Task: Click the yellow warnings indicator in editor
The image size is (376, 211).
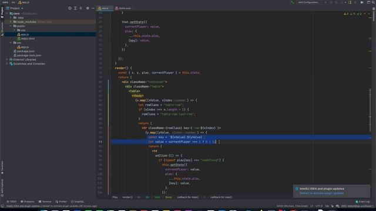Action: [346, 14]
